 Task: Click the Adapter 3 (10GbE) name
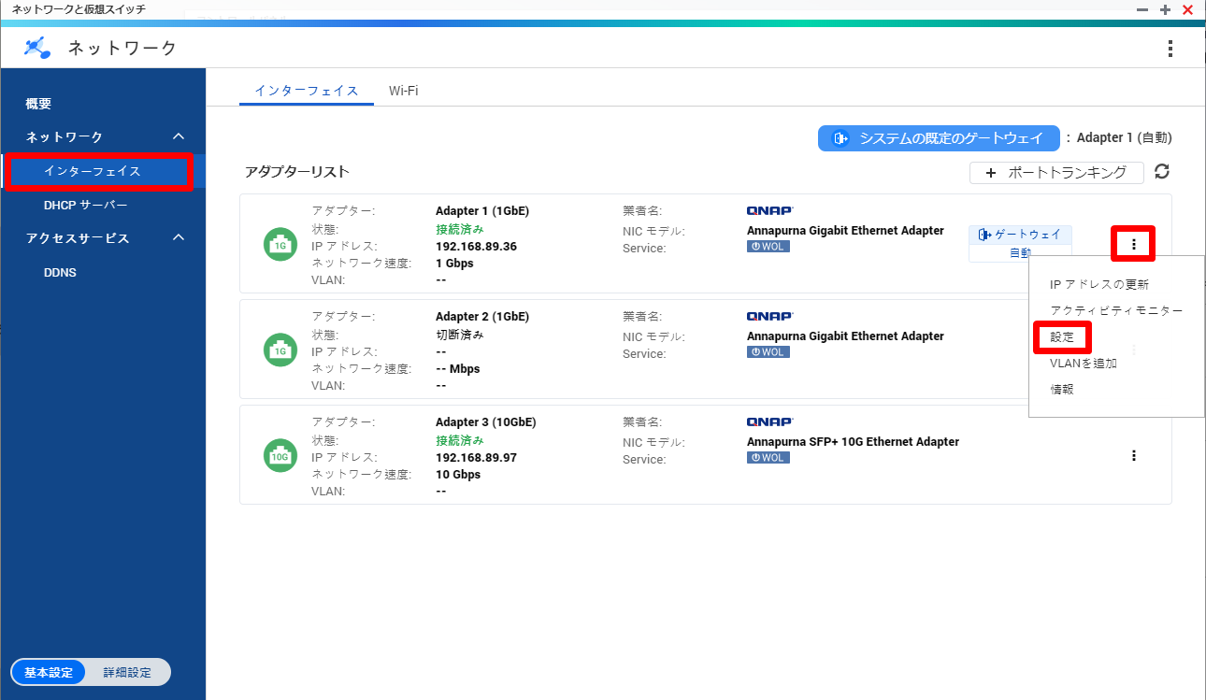(x=486, y=422)
